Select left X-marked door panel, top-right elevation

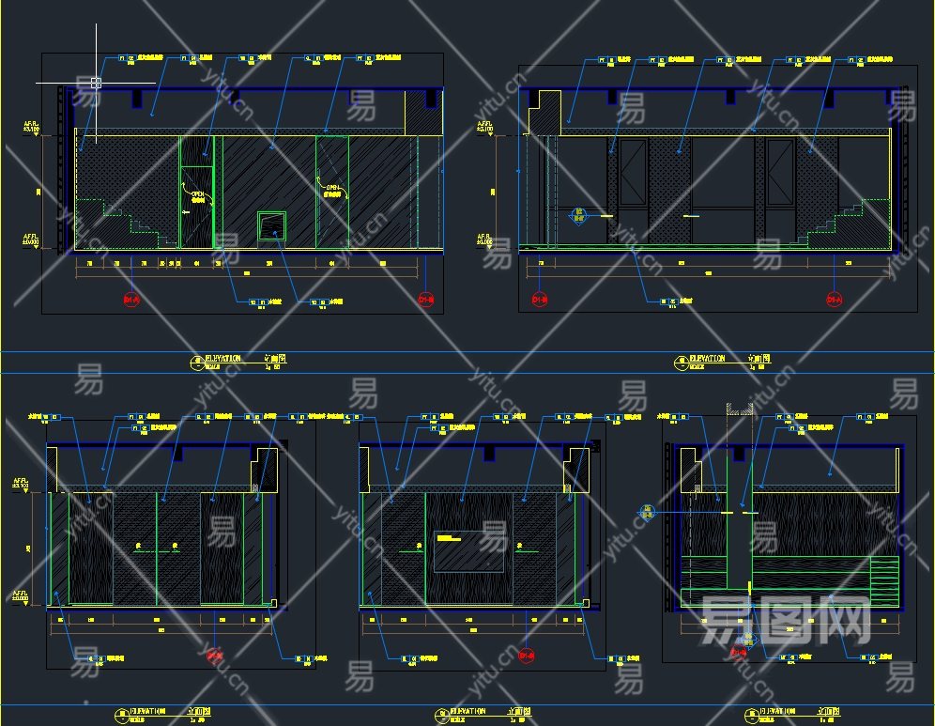[x=633, y=173]
